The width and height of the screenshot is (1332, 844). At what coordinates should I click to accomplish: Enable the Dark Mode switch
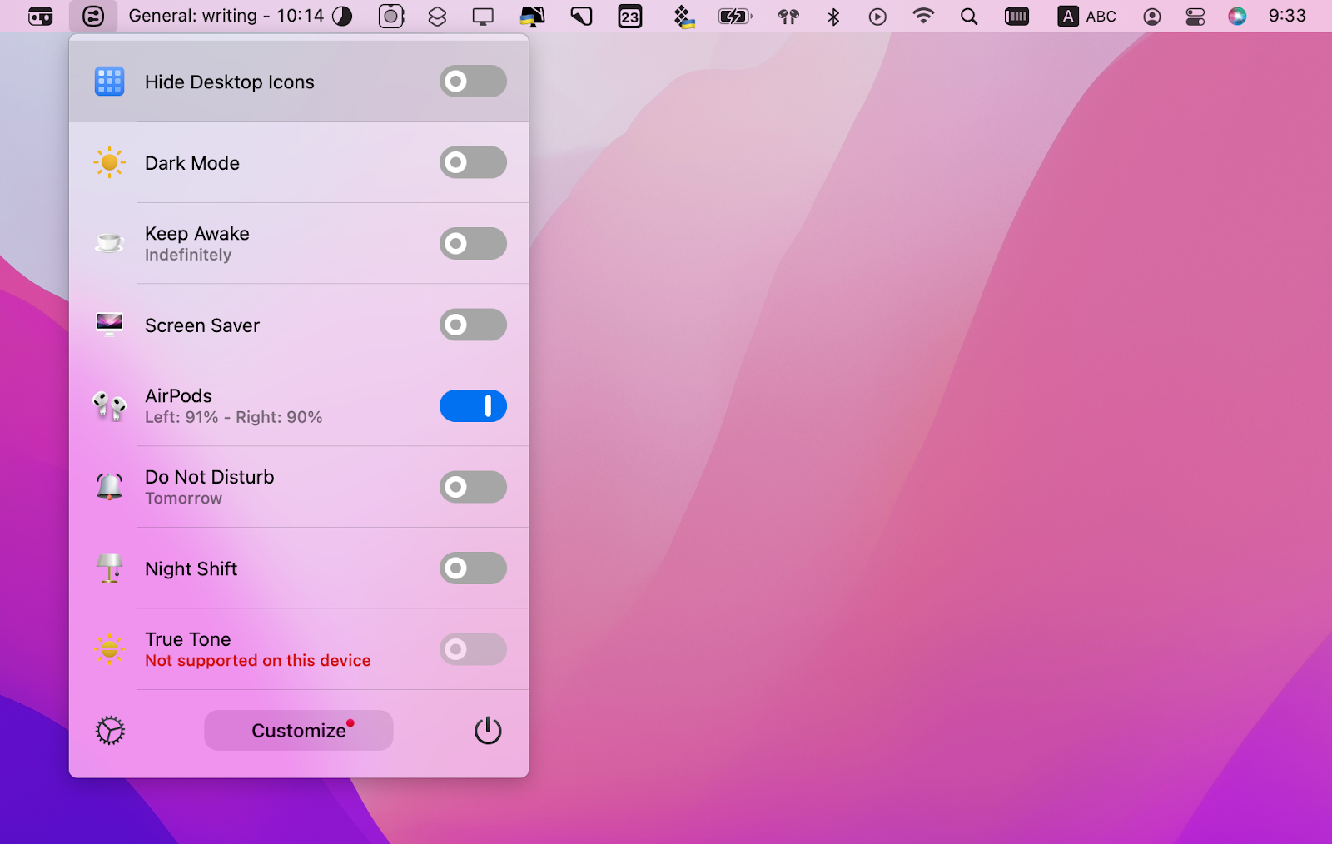473,162
